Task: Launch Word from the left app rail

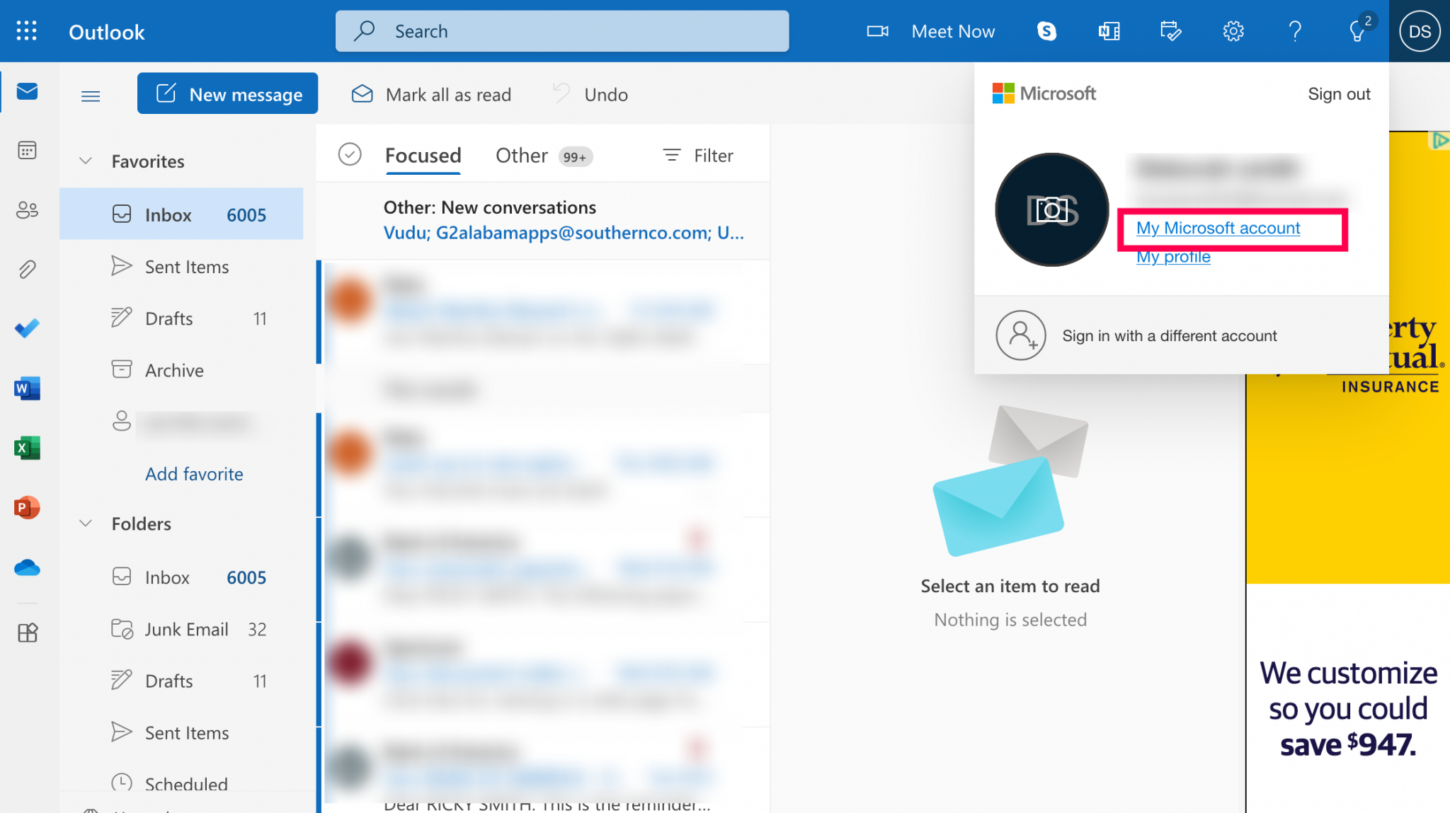Action: tap(26, 388)
